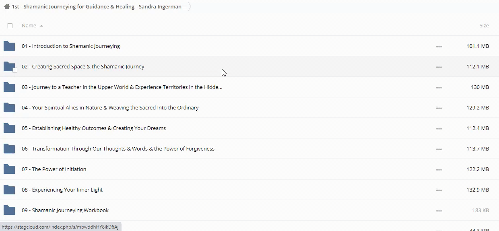Open 06 - Transformation Through Our Thoughts folder link
The height and width of the screenshot is (231, 499).
[x=118, y=149]
